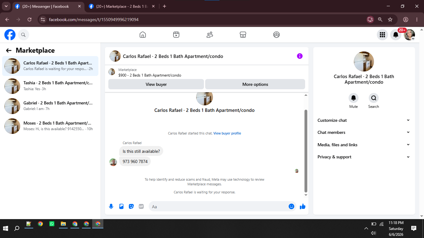Open Windows taskbar search

[17, 228]
